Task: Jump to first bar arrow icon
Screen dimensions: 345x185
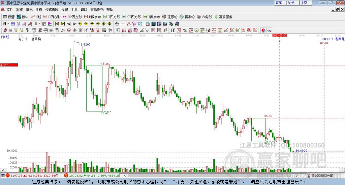Action: pyautogui.click(x=57, y=24)
